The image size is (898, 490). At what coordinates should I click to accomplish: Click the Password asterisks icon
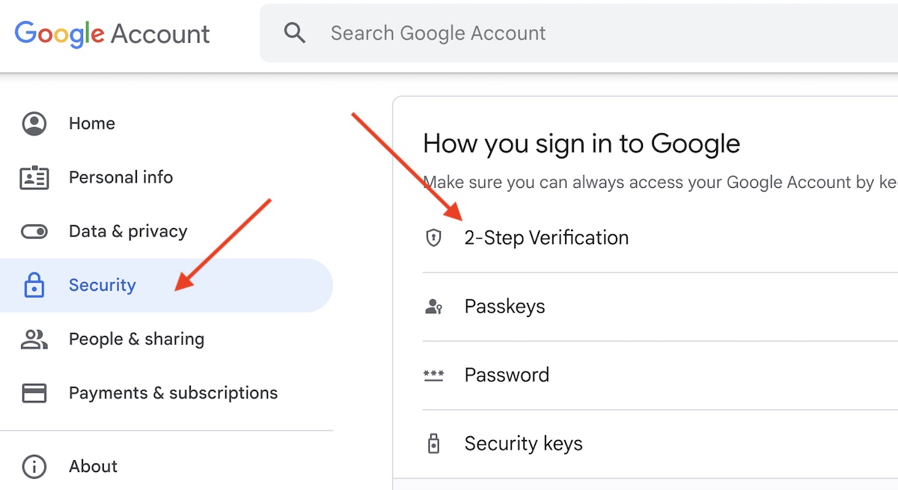[x=433, y=375]
